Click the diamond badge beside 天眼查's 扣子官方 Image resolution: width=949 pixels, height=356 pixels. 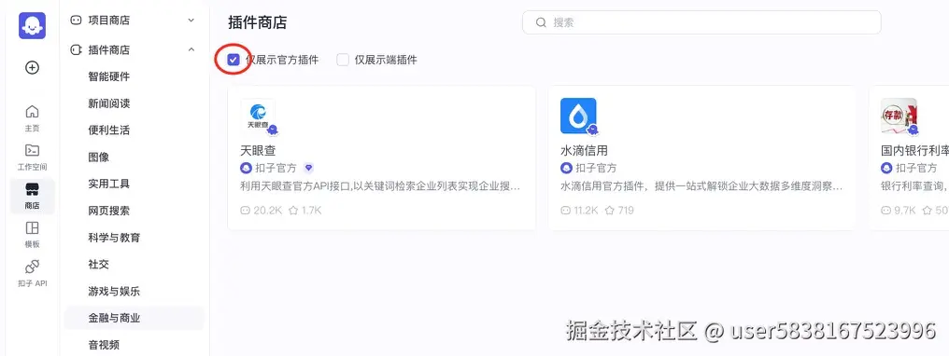coord(308,168)
